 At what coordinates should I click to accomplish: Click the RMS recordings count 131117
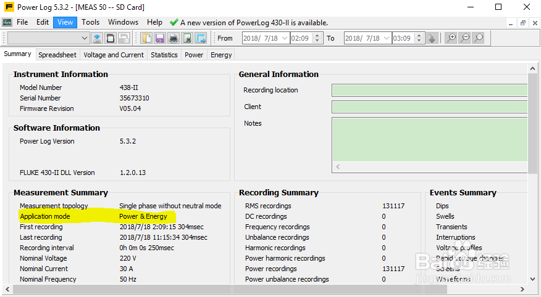click(x=393, y=206)
